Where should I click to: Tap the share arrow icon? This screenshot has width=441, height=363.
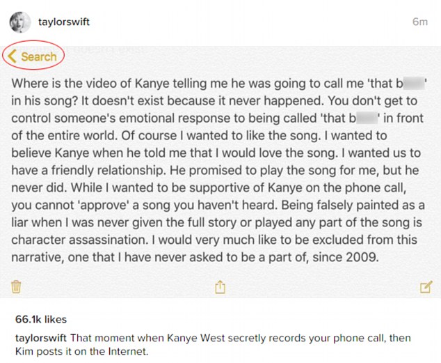tap(220, 287)
